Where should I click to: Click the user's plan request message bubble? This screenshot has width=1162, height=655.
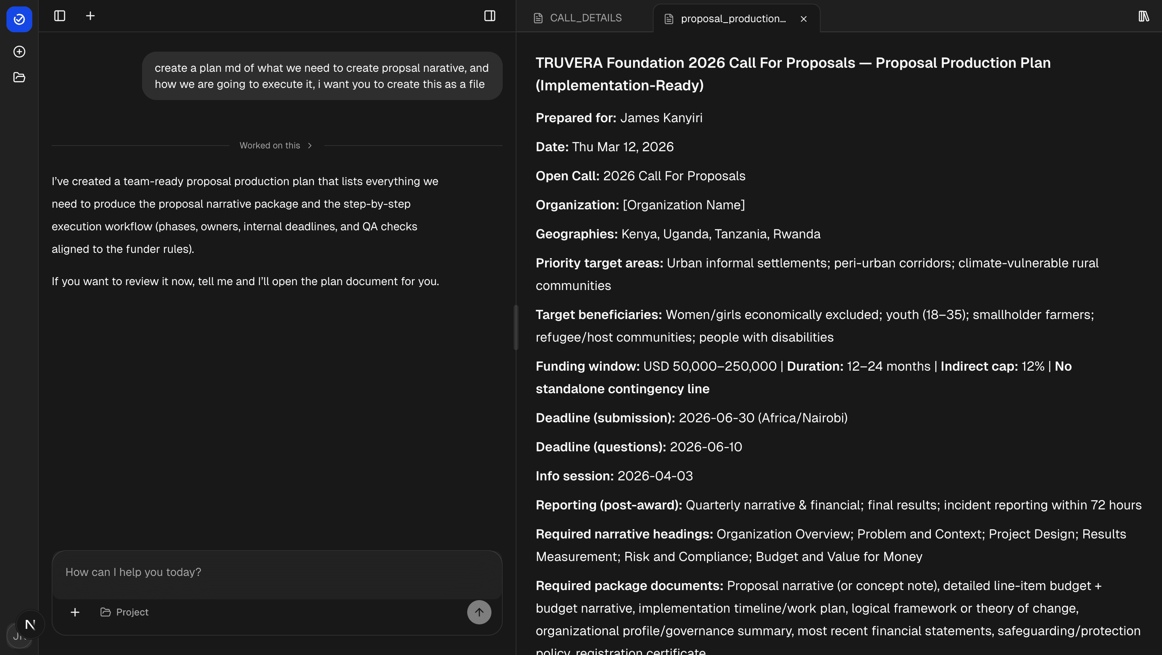[322, 76]
